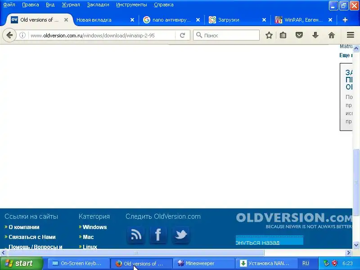Viewport: 360px width, 270px height.
Task: Click the green network tray icon
Action: pyautogui.click(x=326, y=263)
